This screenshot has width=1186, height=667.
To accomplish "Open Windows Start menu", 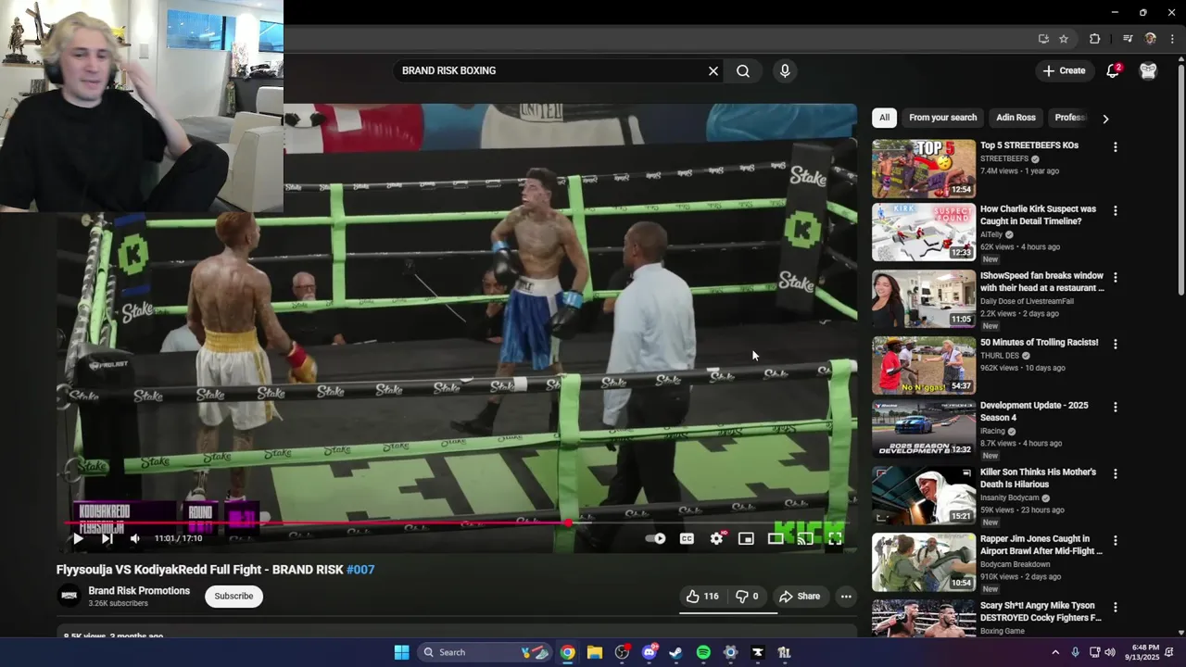I will (x=401, y=652).
